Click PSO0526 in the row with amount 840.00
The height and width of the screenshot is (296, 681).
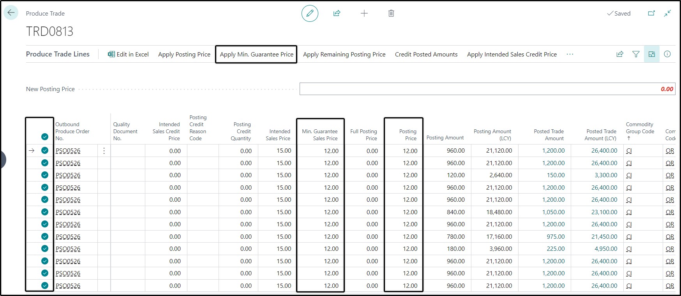pyautogui.click(x=68, y=212)
